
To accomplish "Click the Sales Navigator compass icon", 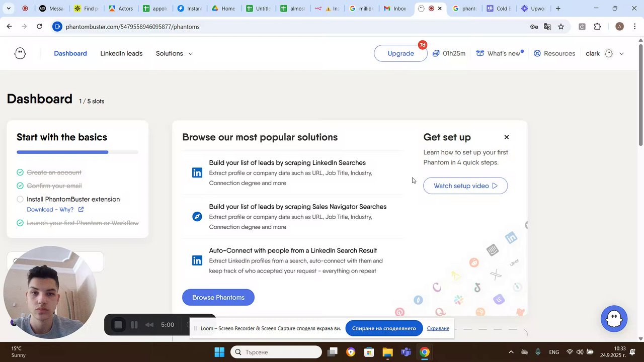I will [x=197, y=217].
